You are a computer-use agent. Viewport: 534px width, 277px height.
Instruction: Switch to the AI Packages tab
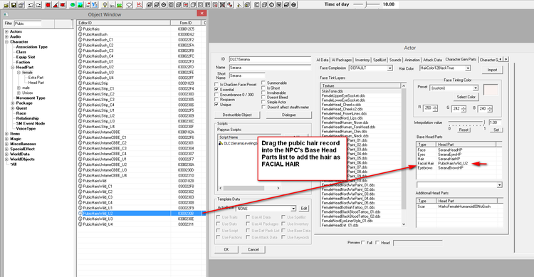(342, 60)
